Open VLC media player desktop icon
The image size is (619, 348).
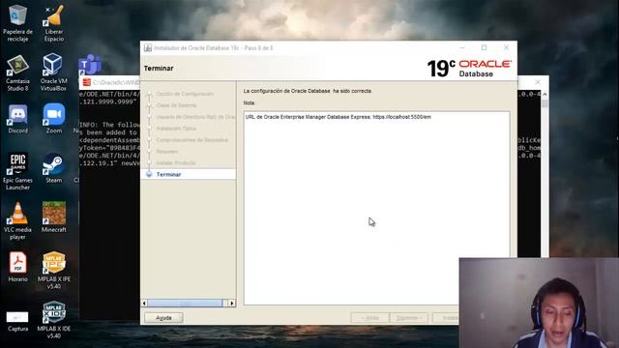(17, 221)
